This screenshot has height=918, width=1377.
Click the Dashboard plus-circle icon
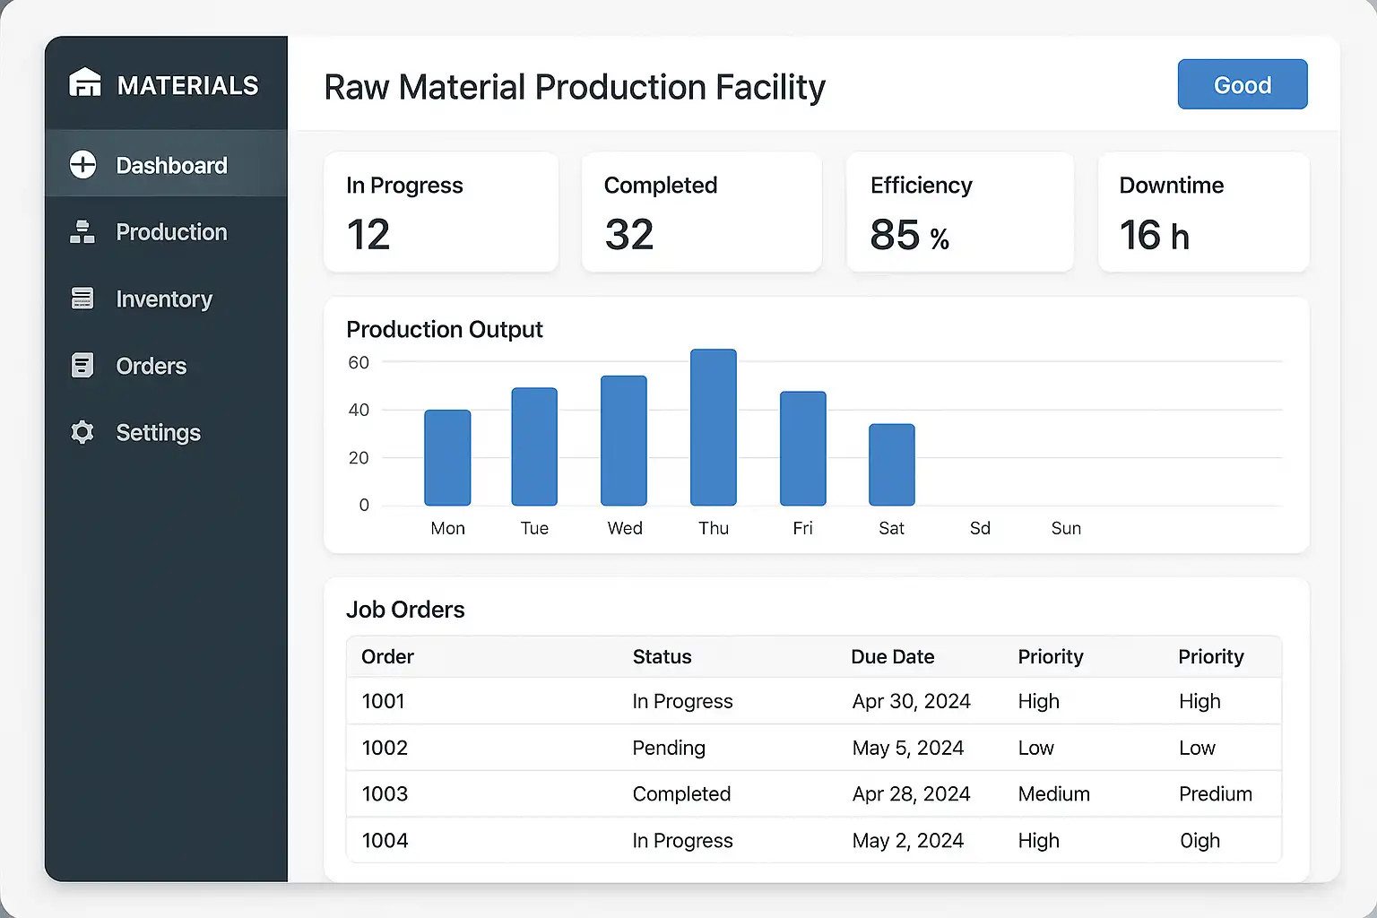pyautogui.click(x=82, y=165)
